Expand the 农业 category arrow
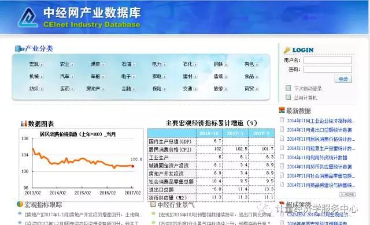The height and width of the screenshot is (225, 370). tap(72, 64)
